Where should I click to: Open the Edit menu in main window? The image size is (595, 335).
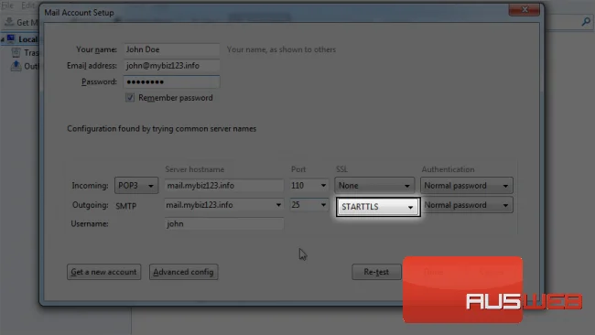click(27, 5)
